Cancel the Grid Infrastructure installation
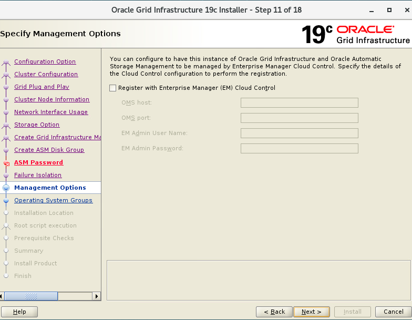The image size is (412, 320). point(393,312)
